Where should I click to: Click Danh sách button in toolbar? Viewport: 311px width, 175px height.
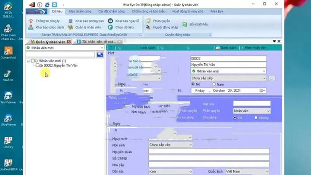(x=226, y=48)
